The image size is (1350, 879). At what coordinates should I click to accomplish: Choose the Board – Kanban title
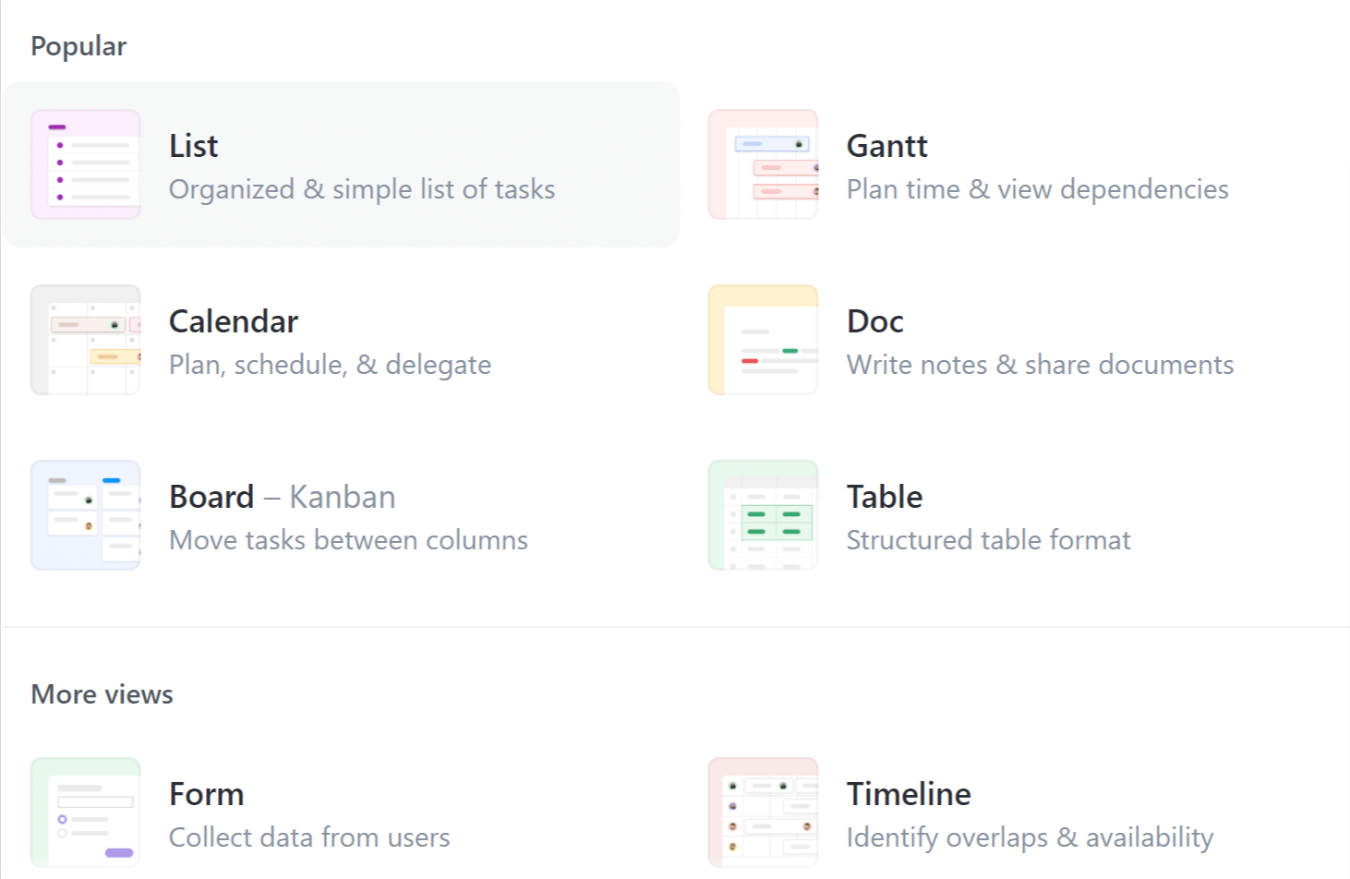pyautogui.click(x=283, y=497)
